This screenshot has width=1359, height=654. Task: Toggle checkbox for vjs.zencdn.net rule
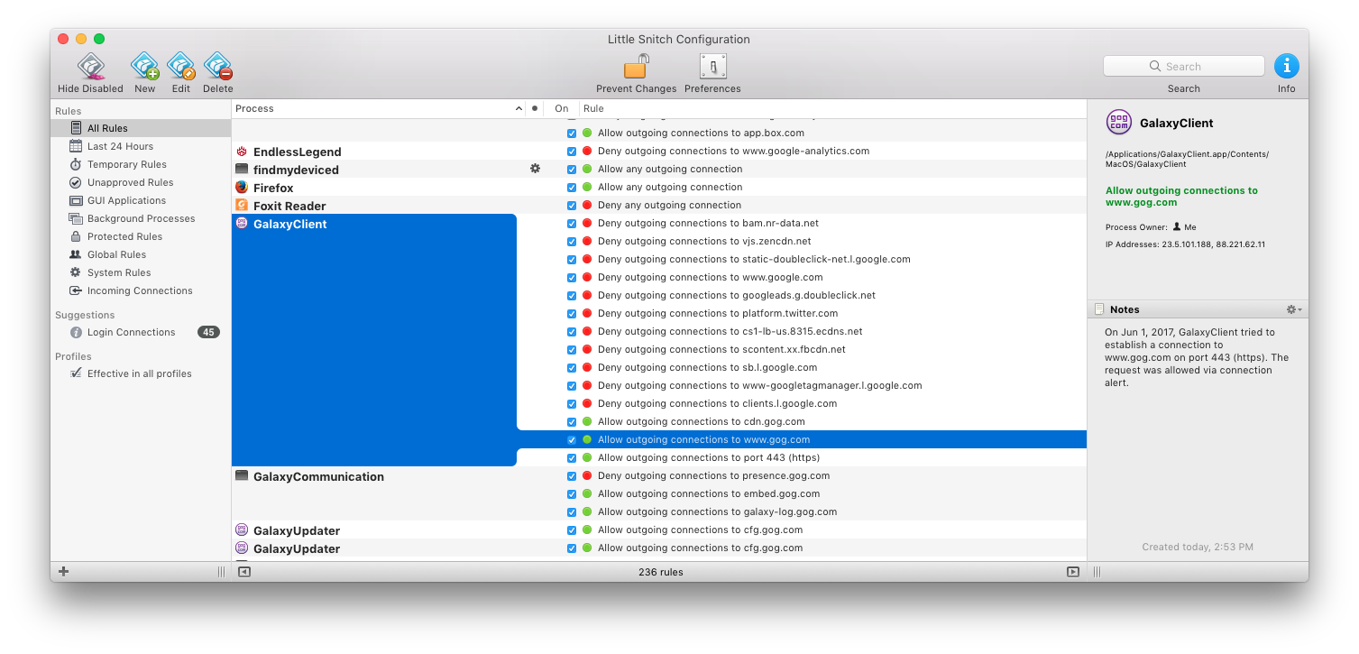click(x=572, y=242)
